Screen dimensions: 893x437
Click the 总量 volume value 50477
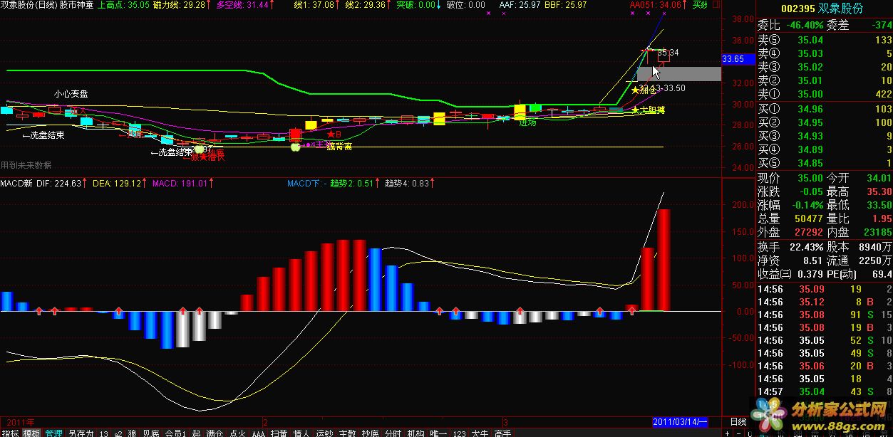807,218
